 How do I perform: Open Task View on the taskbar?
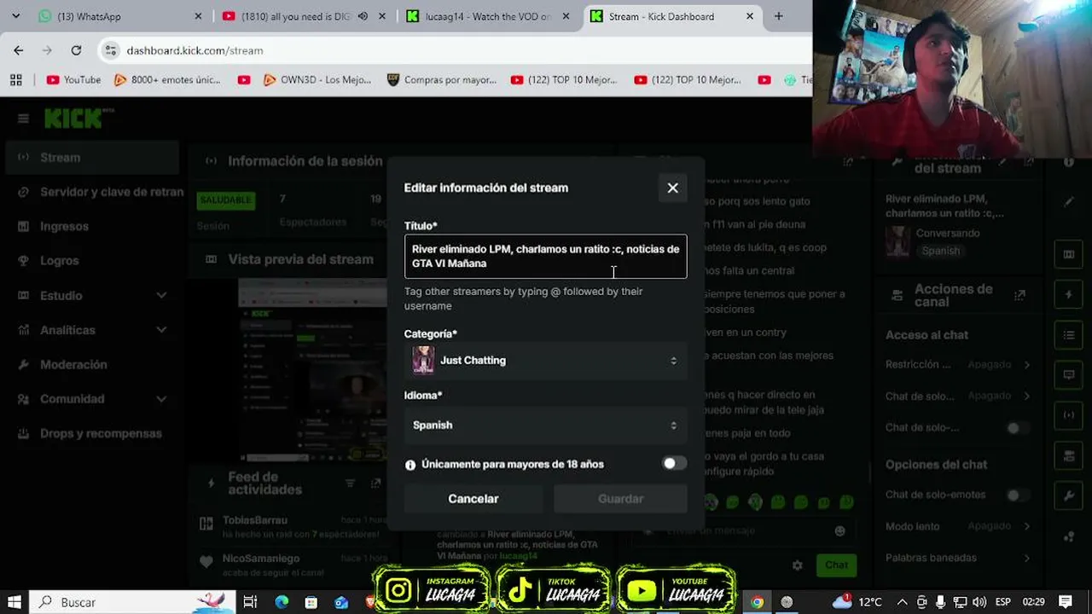(x=250, y=602)
